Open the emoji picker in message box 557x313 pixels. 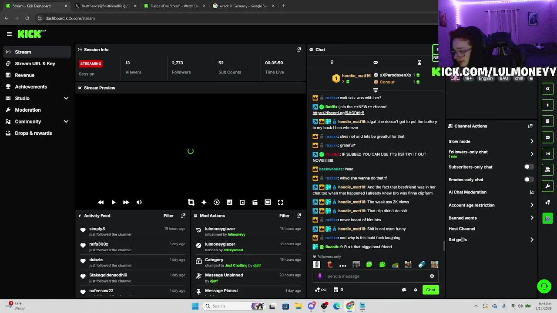tap(432, 276)
